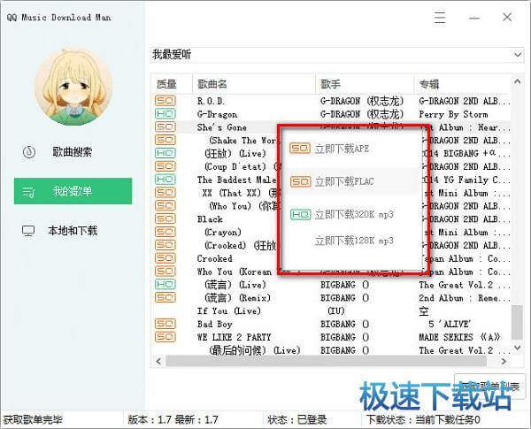Click SQ badge of She's Gone row
Screen dimensions: 531x429
pyautogui.click(x=165, y=127)
